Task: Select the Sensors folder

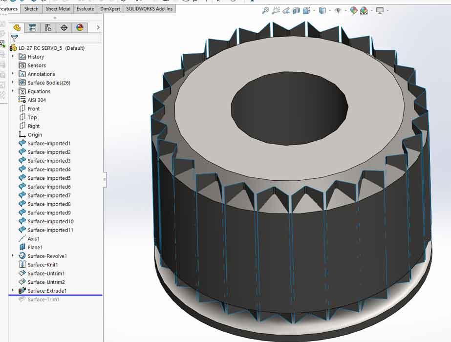Action: [x=37, y=65]
